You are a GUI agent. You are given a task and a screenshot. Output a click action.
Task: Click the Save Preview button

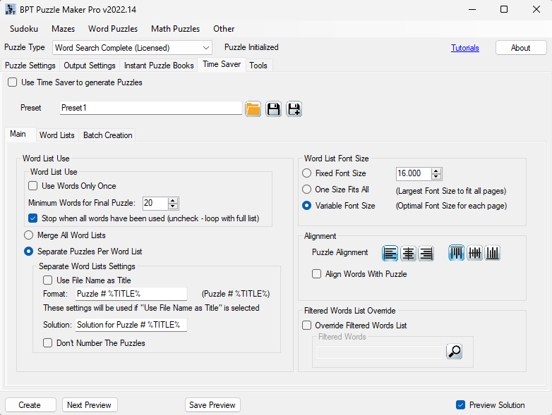pos(212,405)
